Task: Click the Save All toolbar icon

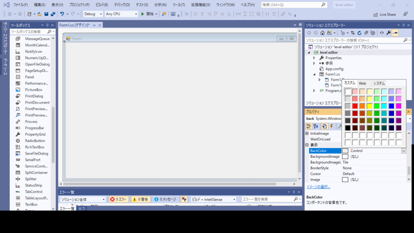Action: point(53,14)
